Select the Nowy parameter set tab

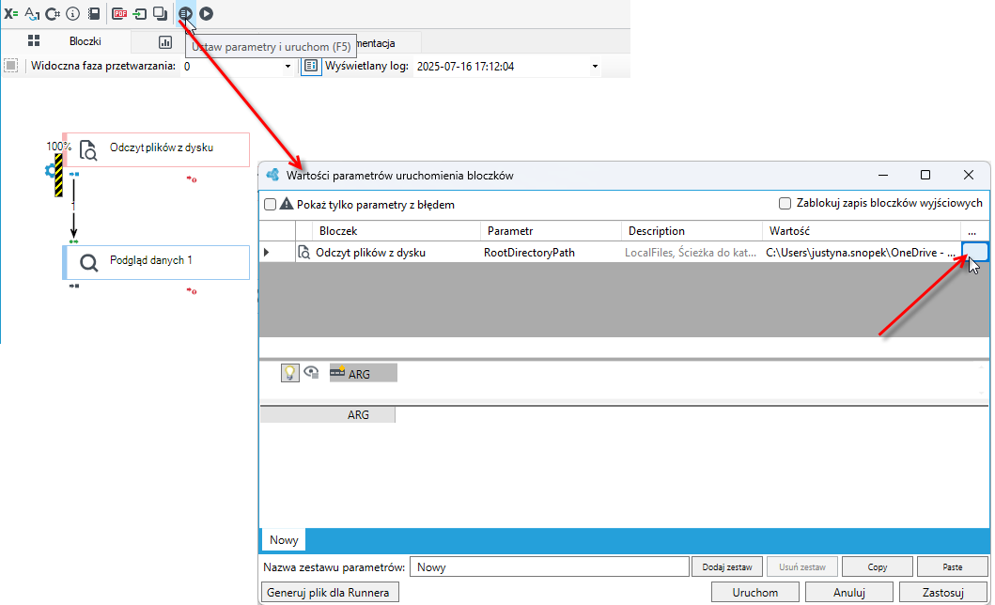click(x=284, y=539)
